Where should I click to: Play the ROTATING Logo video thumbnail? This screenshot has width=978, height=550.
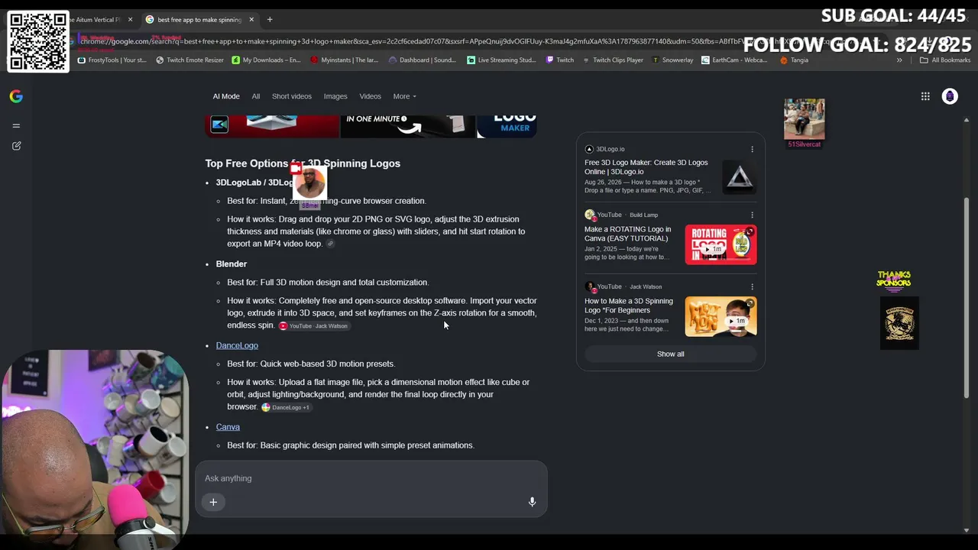721,244
